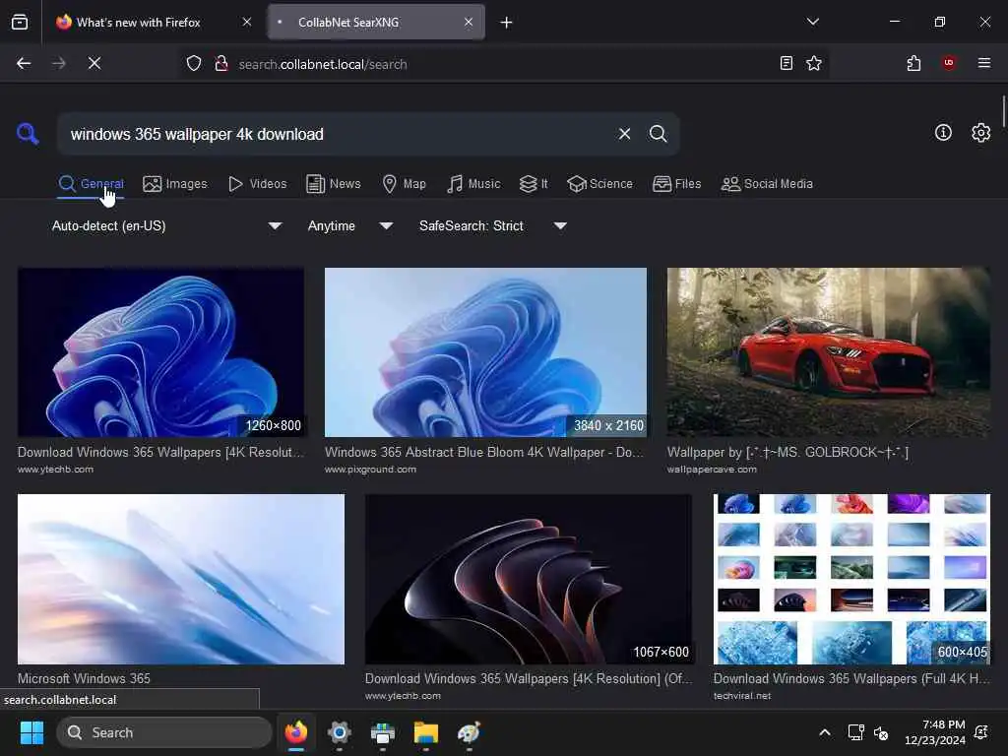Viewport: 1008px width, 756px height.
Task: Open the 1260×800 blue bloom thumbnail
Action: 160,352
